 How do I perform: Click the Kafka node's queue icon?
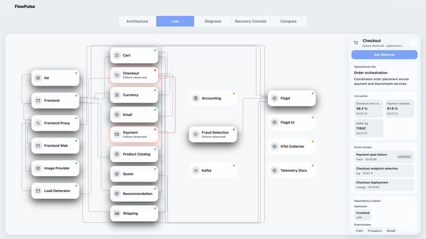click(196, 170)
